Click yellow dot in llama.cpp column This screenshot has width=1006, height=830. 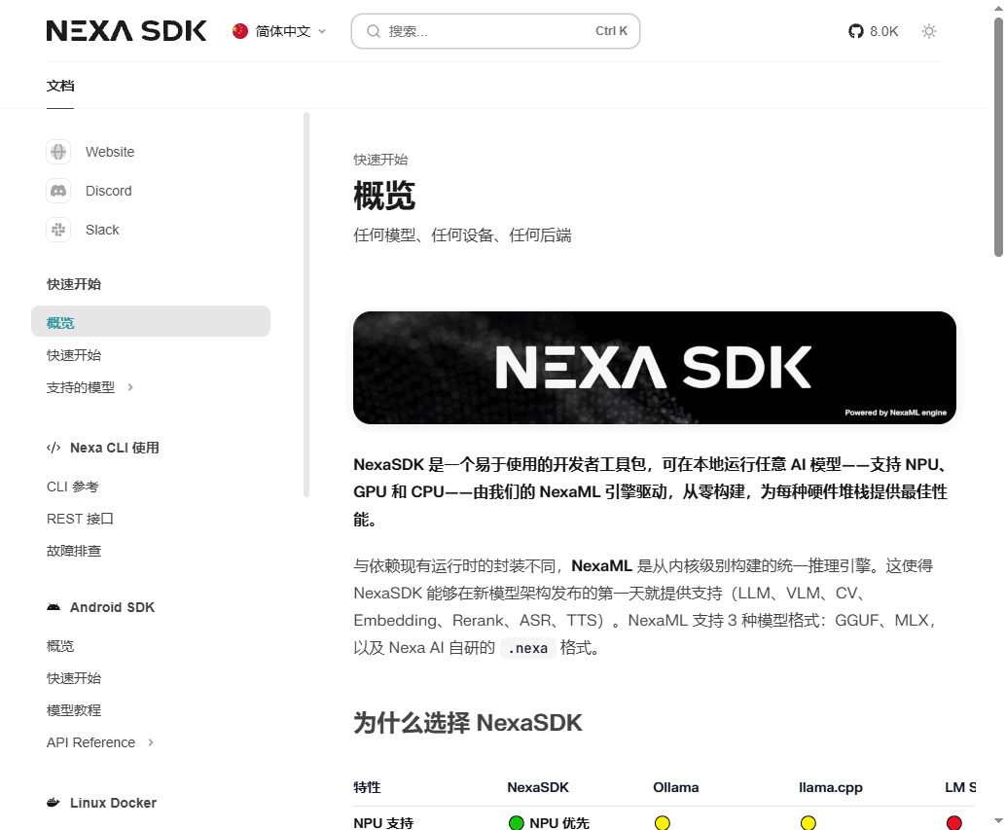click(808, 823)
